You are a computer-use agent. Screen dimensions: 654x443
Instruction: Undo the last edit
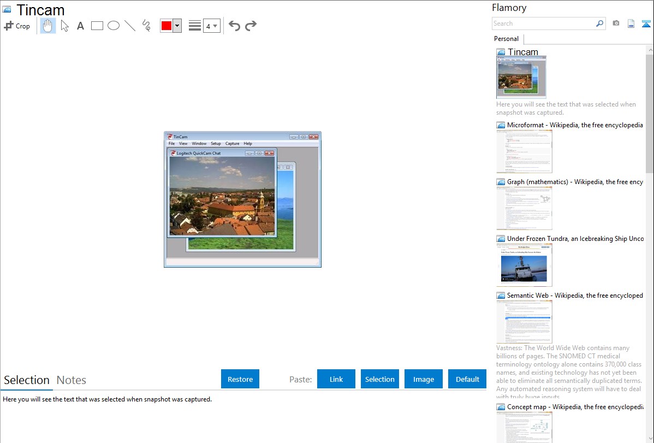[x=234, y=26]
